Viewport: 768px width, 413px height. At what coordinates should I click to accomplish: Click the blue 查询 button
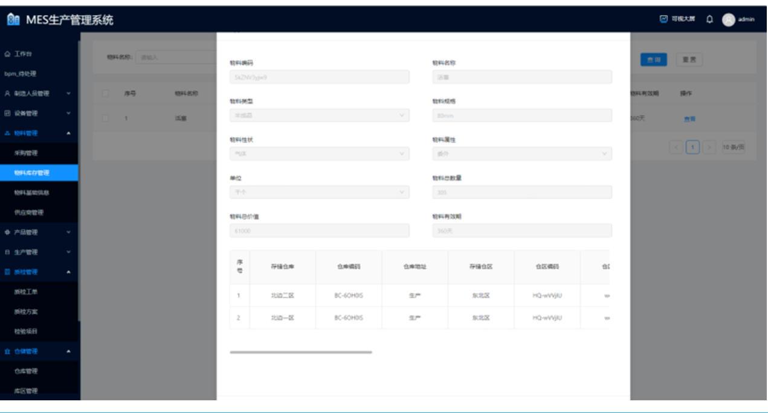tap(653, 60)
